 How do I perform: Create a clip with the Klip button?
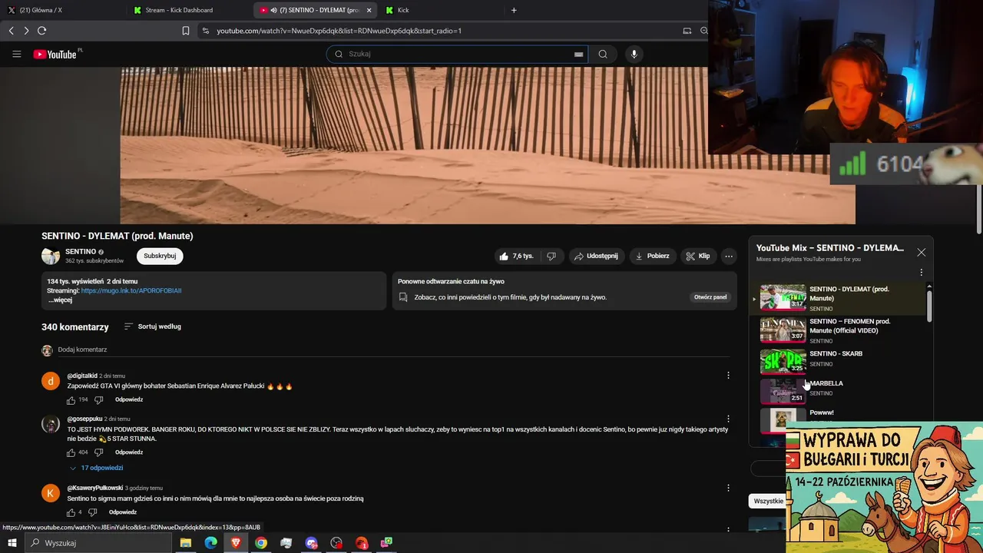699,256
